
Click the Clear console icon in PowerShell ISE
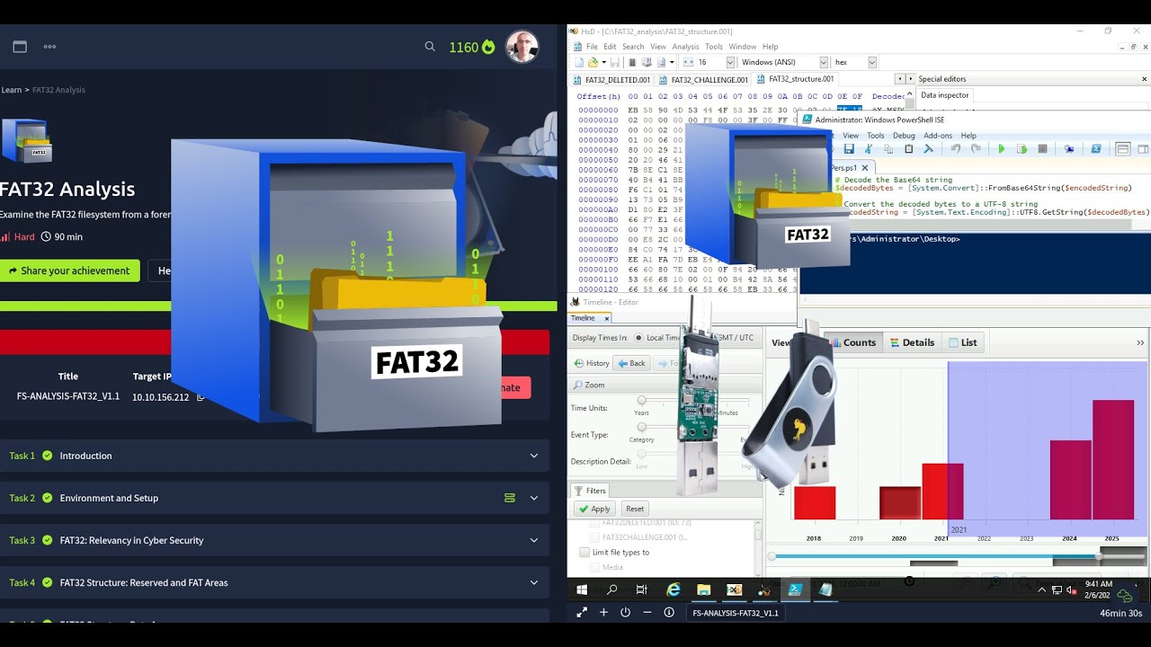coord(929,149)
